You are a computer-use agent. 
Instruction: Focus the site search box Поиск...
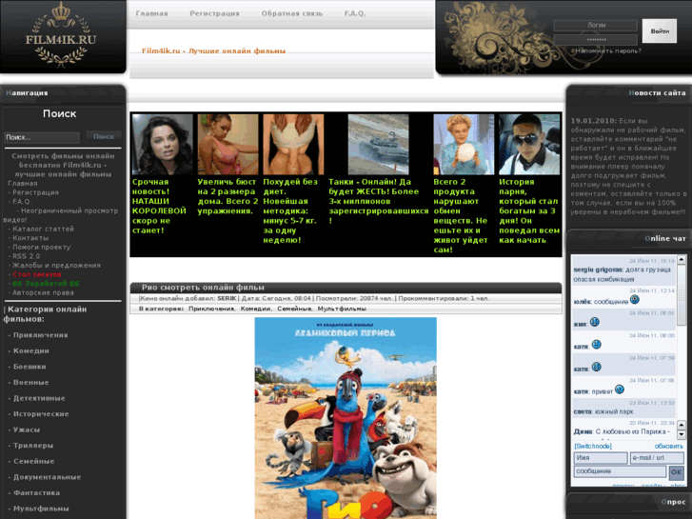(42, 137)
